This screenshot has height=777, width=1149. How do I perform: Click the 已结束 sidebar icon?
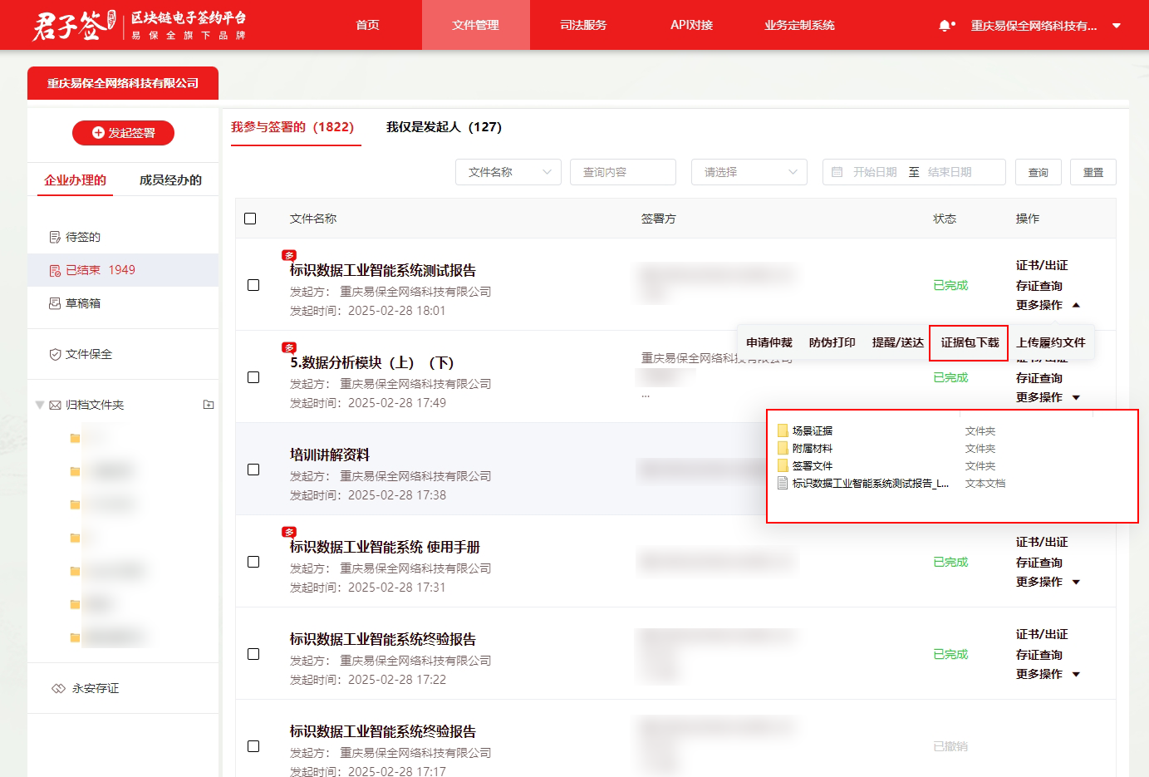tap(55, 270)
